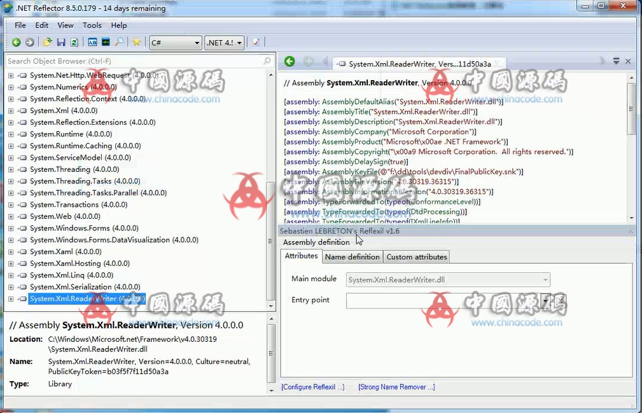The height and width of the screenshot is (413, 642).
Task: Open the Tools menu
Action: tap(92, 25)
